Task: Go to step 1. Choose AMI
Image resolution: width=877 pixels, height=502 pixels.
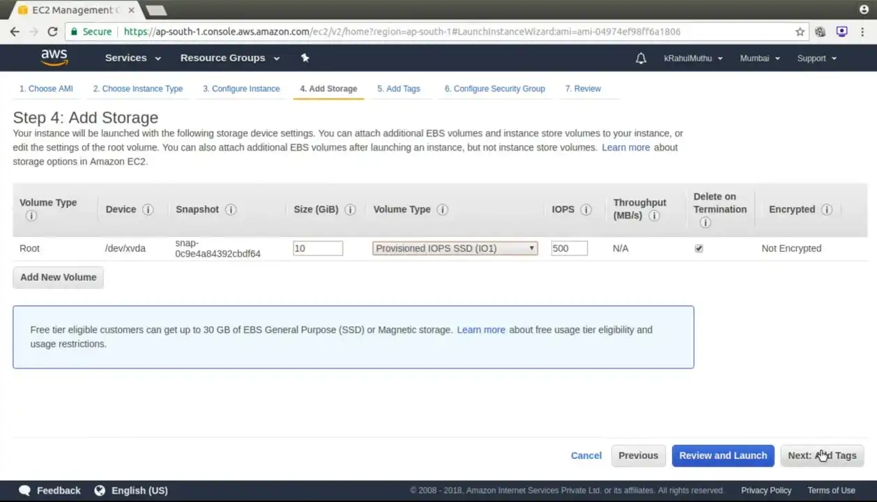Action: click(46, 89)
